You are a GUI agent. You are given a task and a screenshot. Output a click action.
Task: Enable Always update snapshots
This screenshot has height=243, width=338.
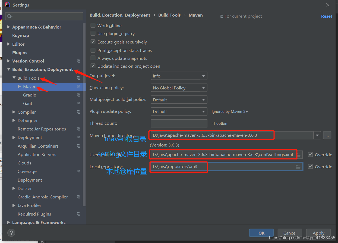click(x=93, y=58)
